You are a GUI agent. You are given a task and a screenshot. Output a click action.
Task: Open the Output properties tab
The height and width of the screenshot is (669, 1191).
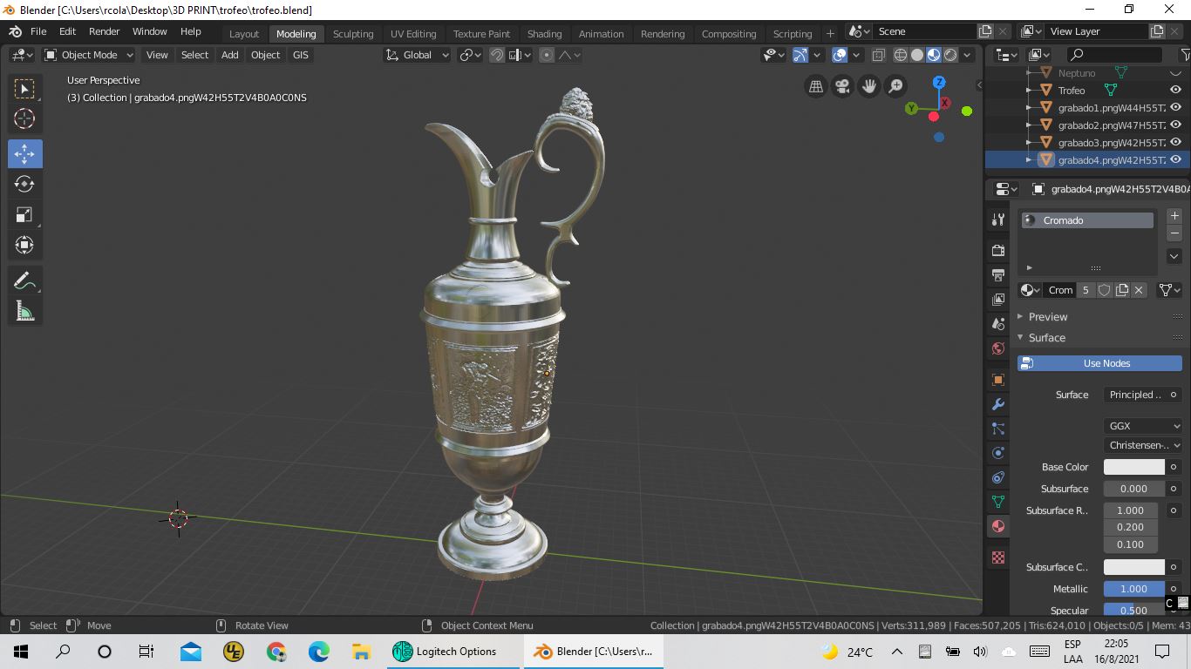click(x=998, y=275)
